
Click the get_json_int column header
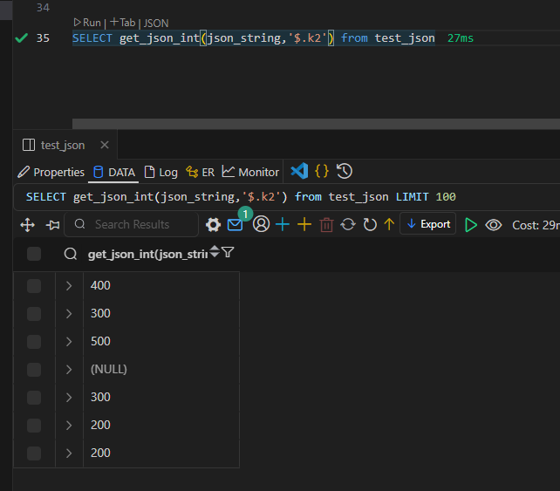coord(148,255)
